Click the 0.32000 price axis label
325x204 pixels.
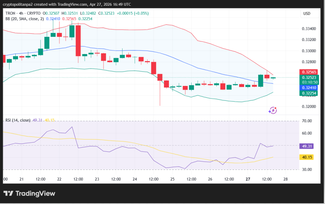click(309, 107)
